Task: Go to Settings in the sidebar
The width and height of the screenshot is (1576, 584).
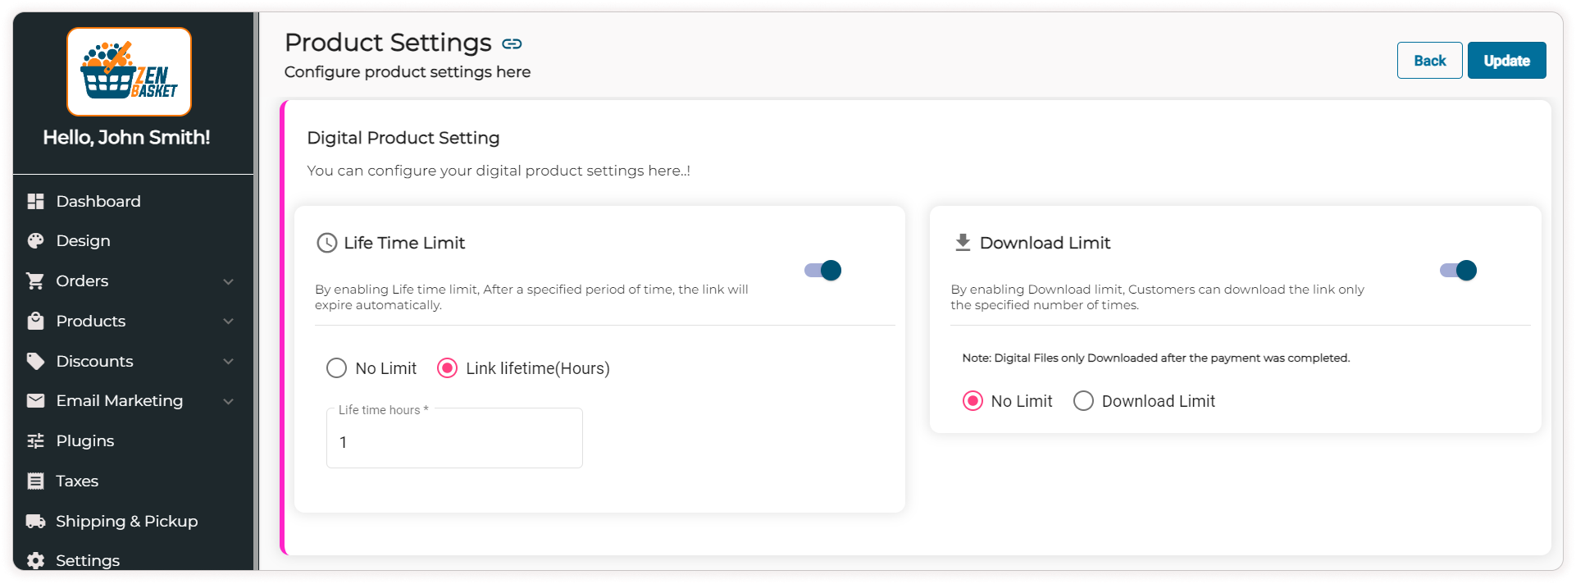Action: pyautogui.click(x=87, y=560)
